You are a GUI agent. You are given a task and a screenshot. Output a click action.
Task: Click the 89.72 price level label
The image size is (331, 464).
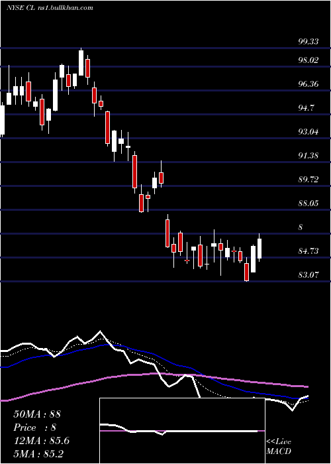[308, 180]
